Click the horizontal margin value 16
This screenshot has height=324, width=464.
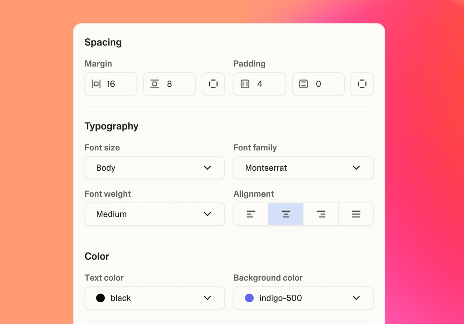click(x=111, y=84)
